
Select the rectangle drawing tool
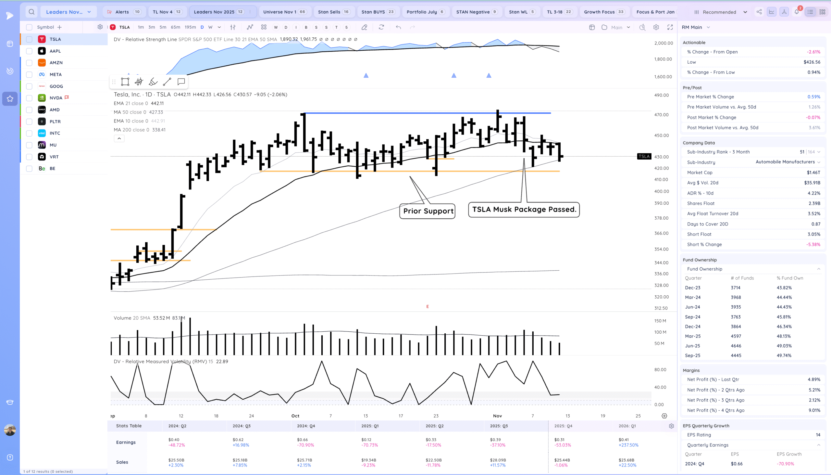tap(125, 82)
